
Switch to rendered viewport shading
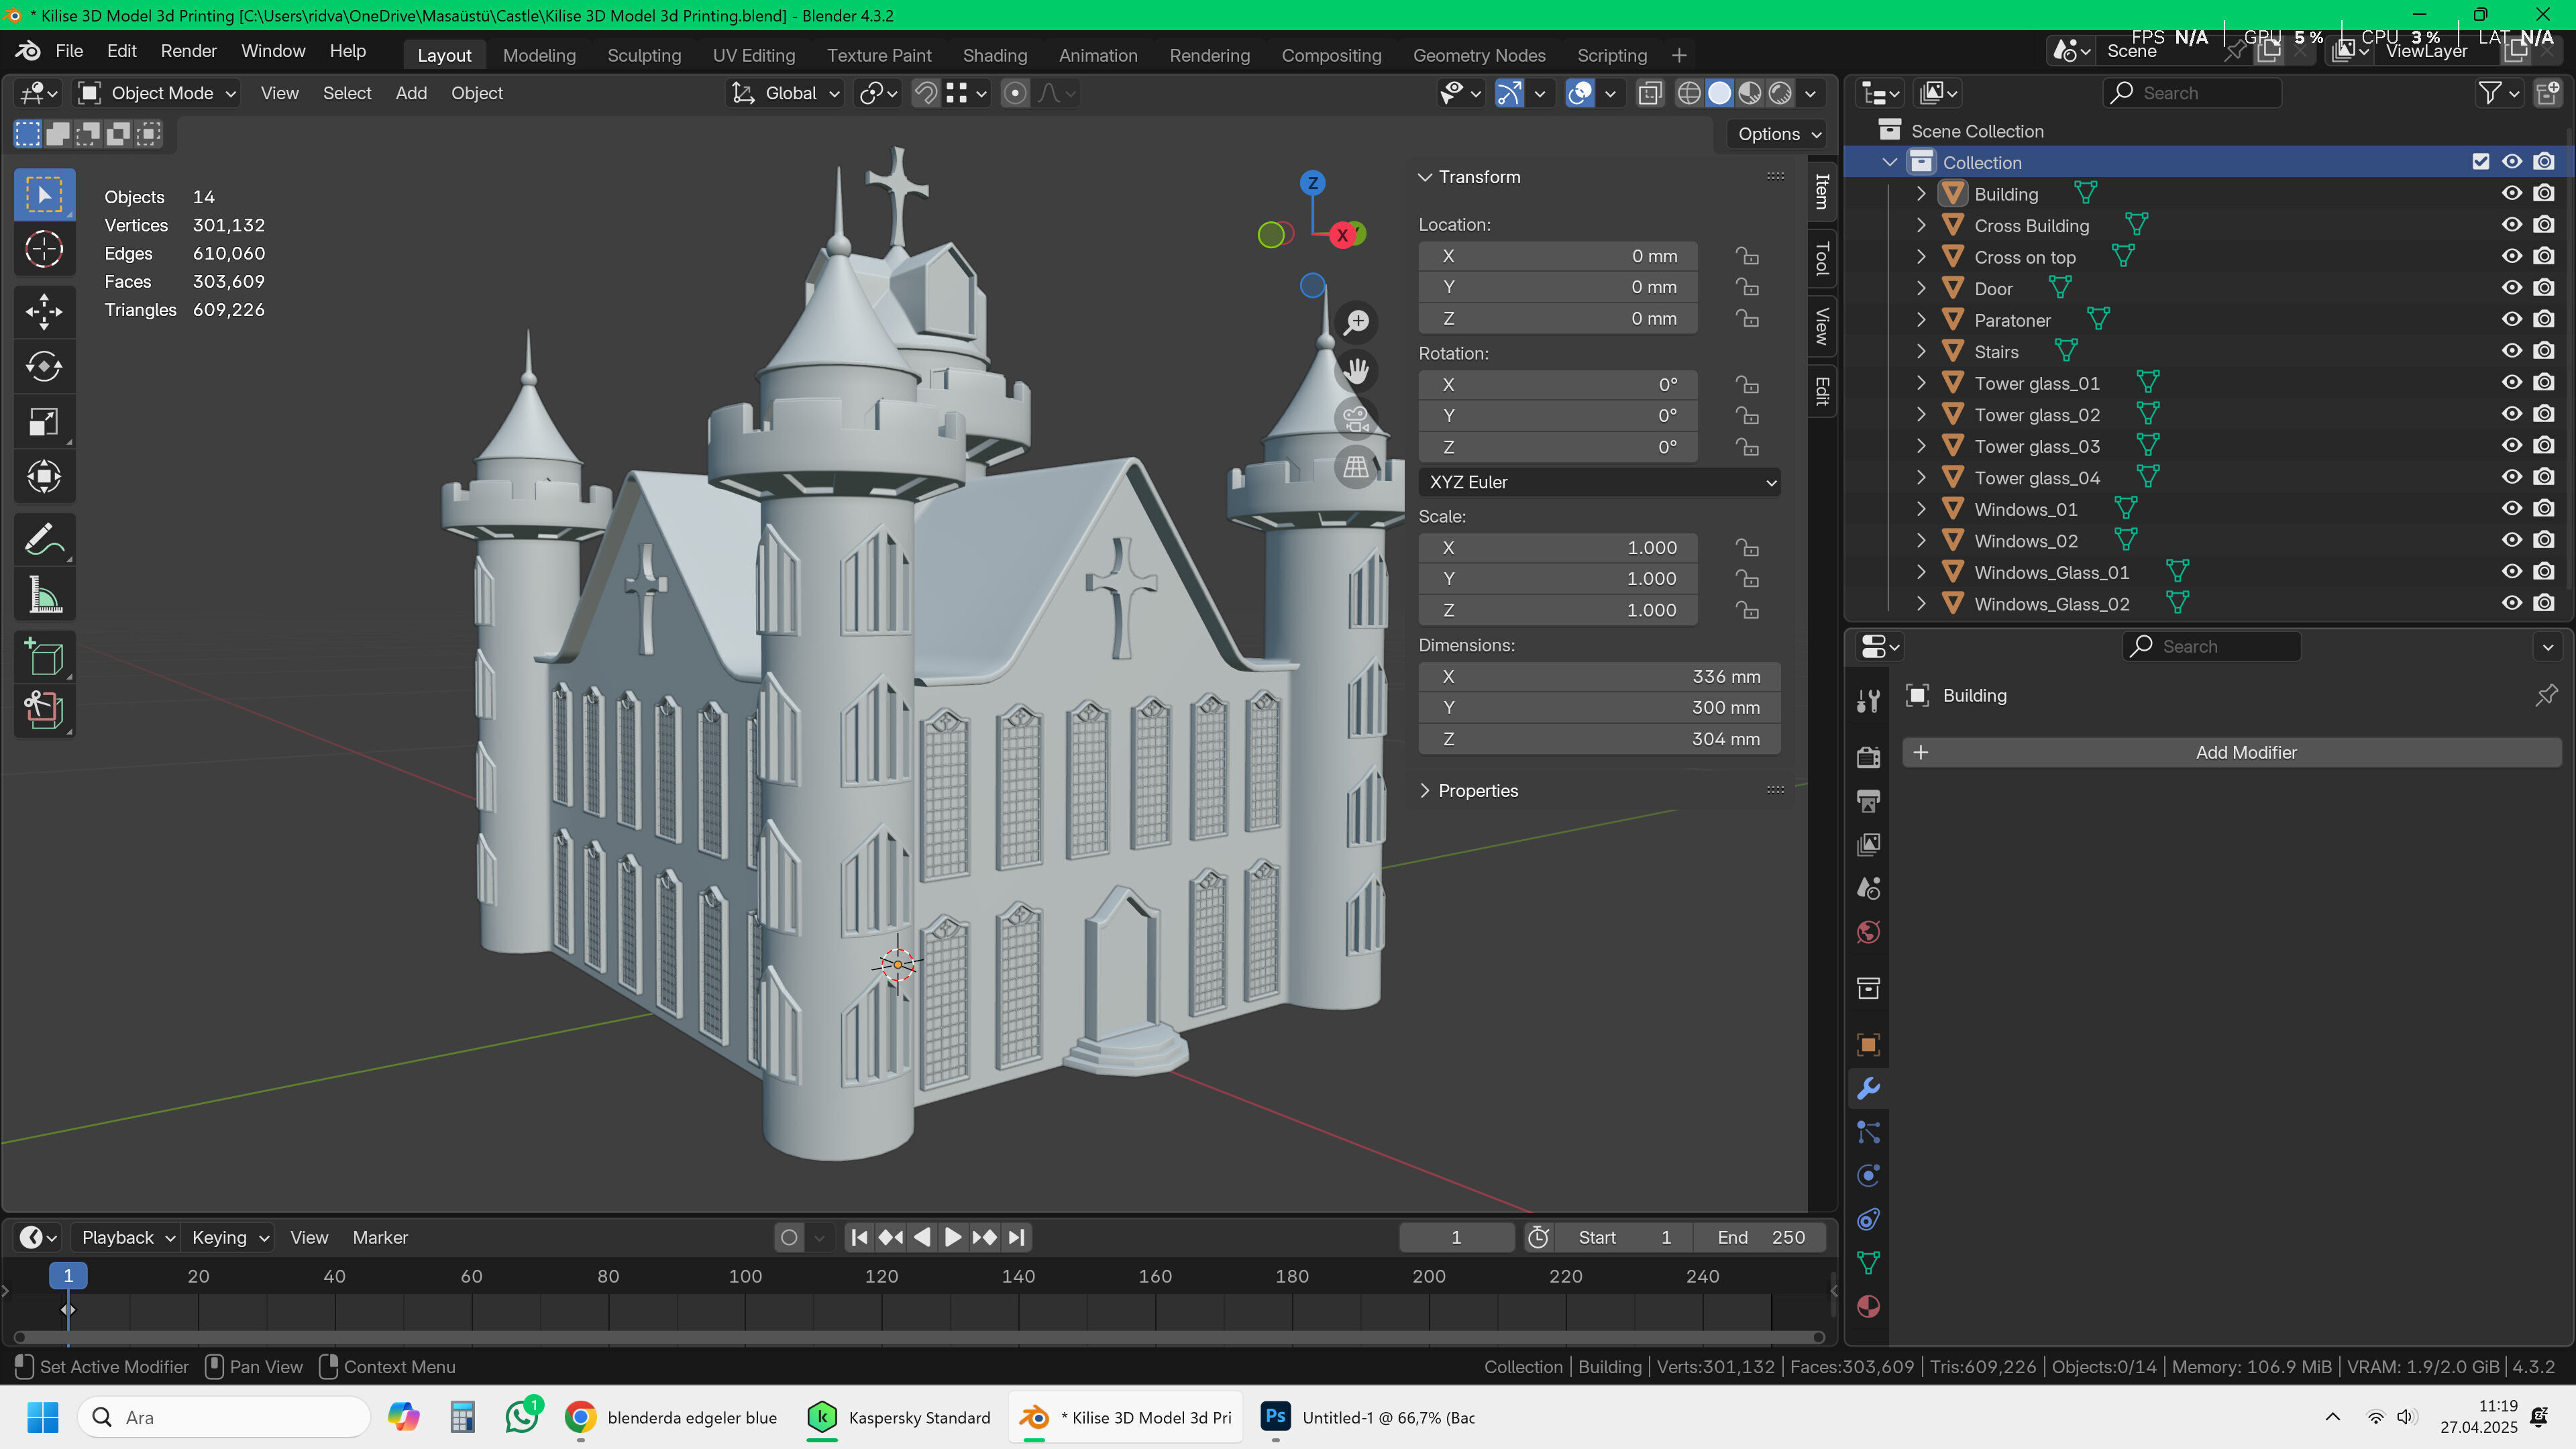1780,93
